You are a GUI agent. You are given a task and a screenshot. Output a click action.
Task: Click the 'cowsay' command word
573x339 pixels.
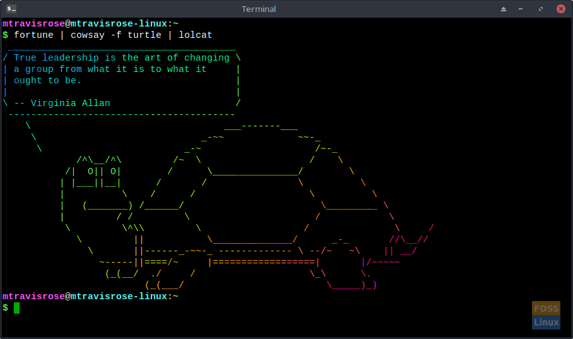[88, 35]
